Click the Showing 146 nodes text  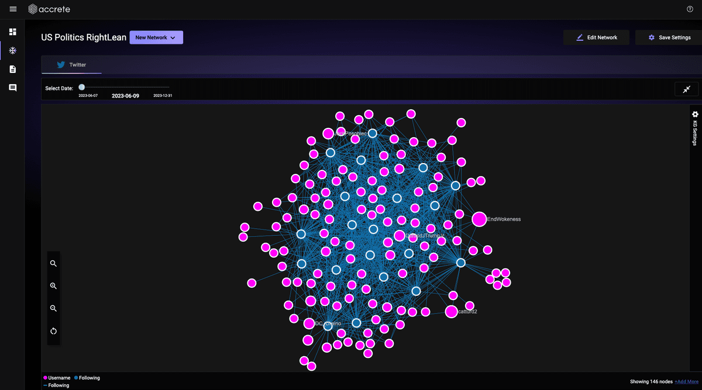pyautogui.click(x=651, y=381)
